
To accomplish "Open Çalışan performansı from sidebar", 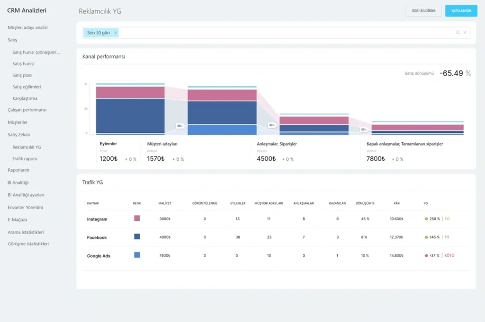I will click(27, 110).
